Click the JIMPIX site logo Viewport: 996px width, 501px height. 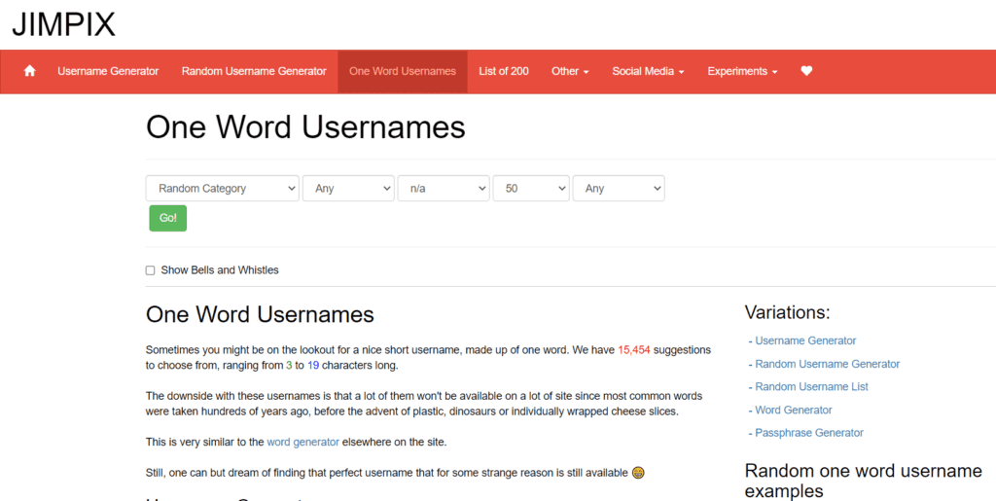(63, 24)
